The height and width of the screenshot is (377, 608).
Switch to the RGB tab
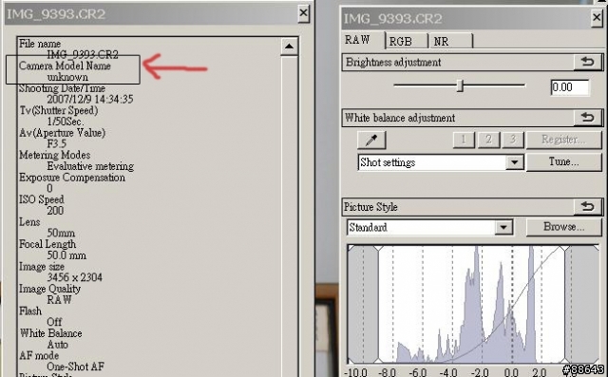click(407, 41)
